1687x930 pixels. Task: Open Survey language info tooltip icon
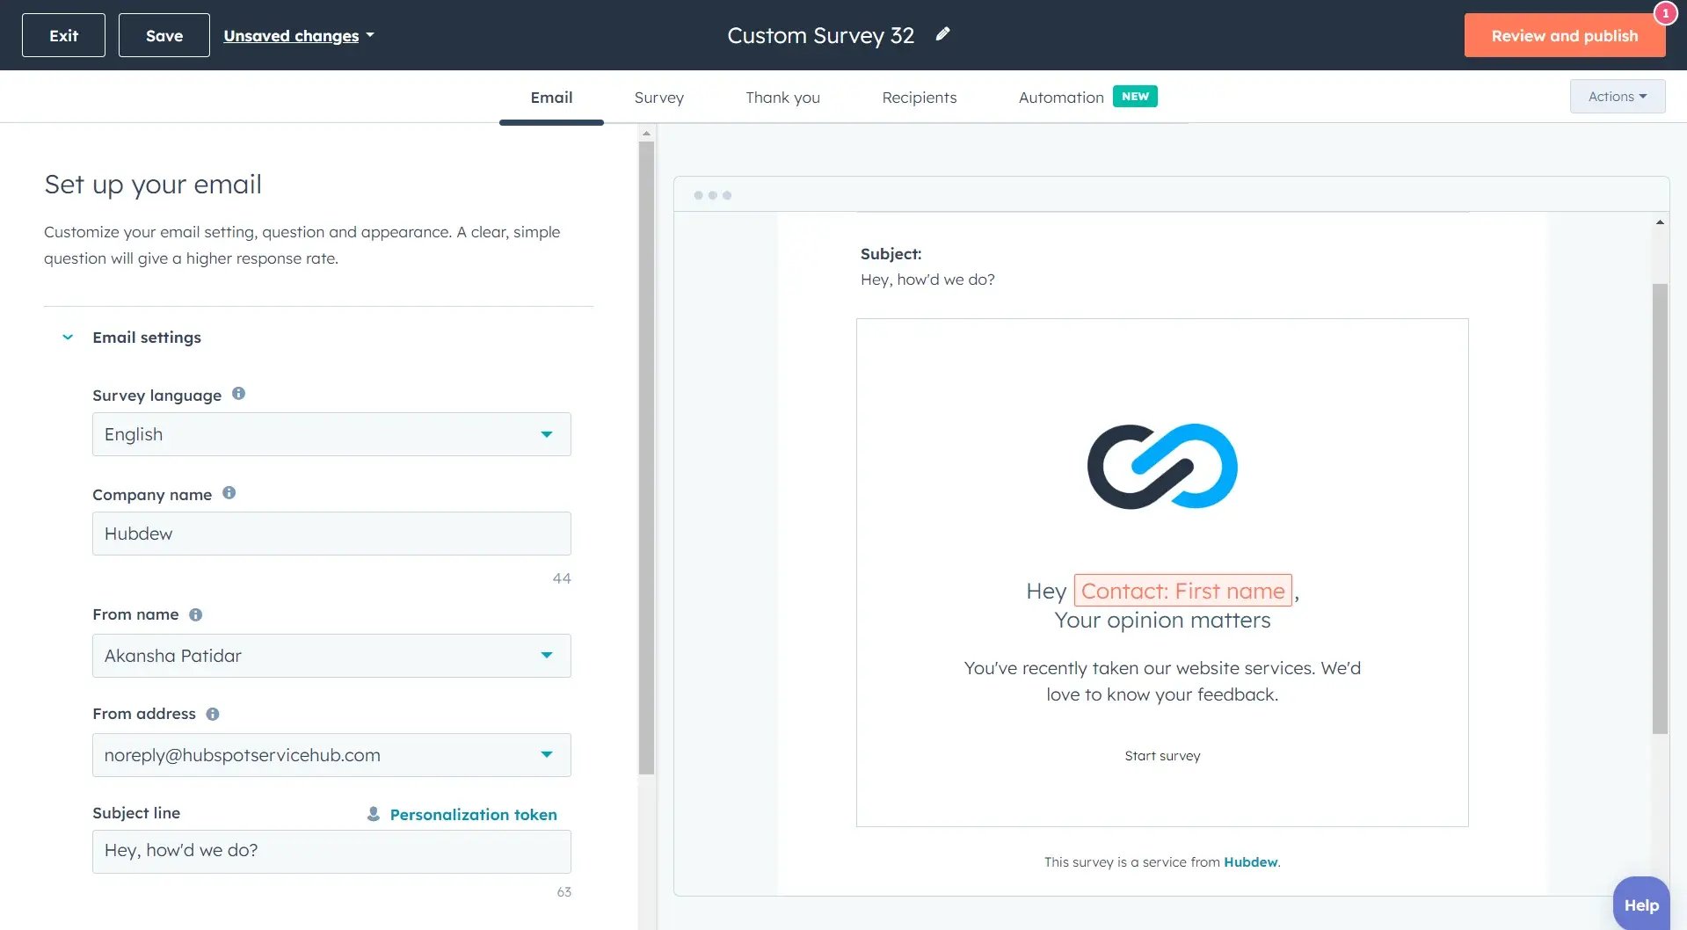point(238,394)
